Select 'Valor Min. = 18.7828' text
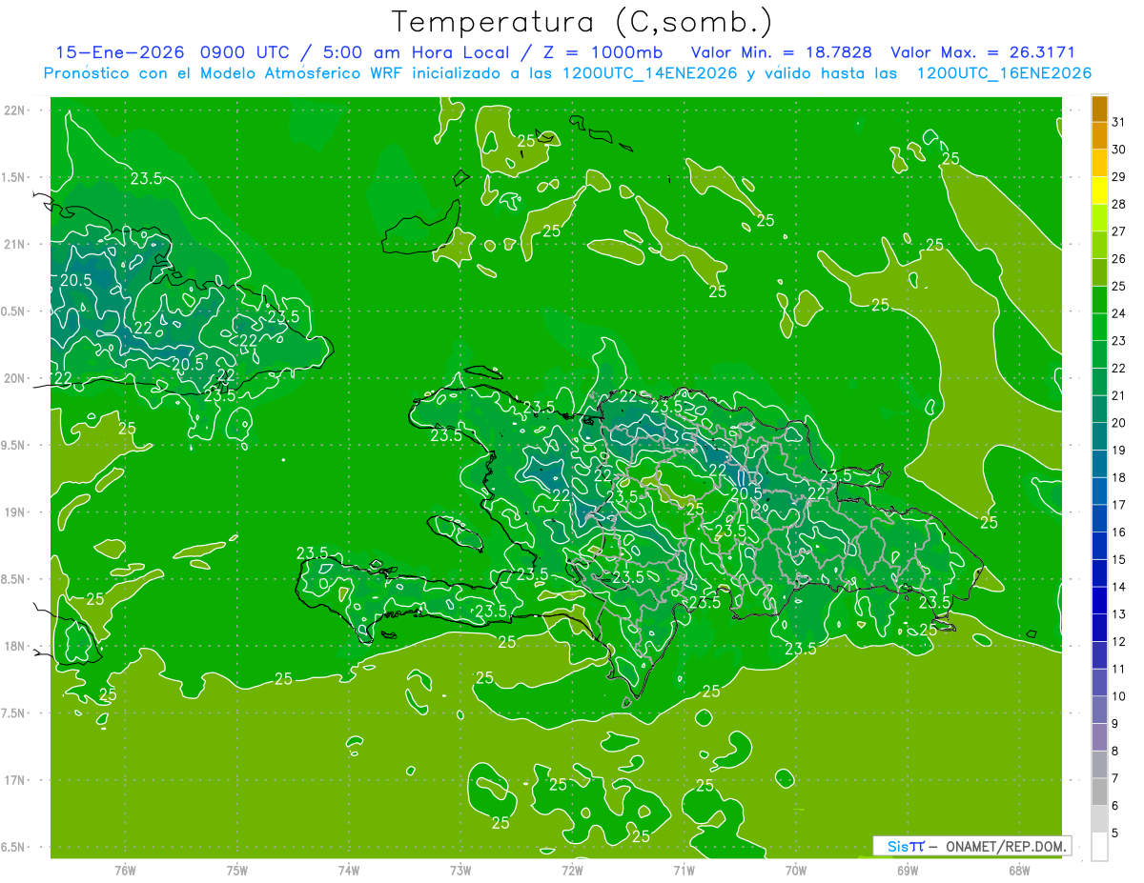 click(781, 52)
